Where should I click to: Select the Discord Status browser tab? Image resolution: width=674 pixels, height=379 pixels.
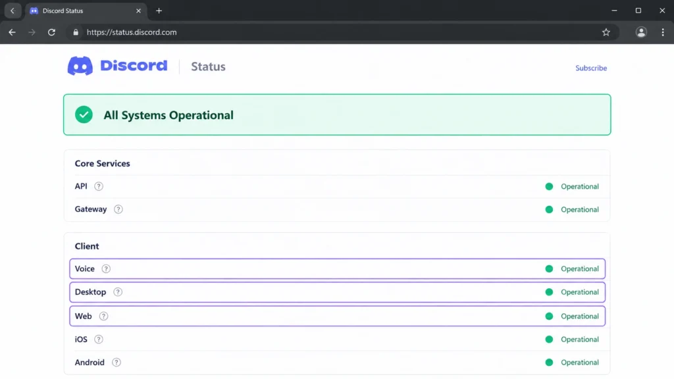[x=86, y=11]
